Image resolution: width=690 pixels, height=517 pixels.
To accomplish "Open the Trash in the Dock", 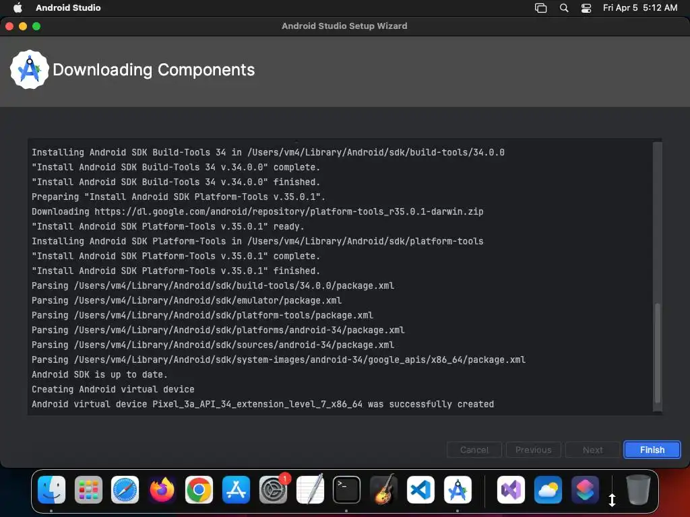I will [x=638, y=489].
